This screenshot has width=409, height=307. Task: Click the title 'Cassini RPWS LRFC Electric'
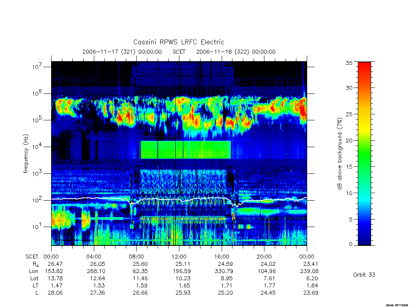tap(179, 42)
